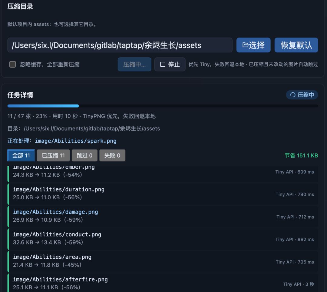327x292 pixels.
Task: Click the compression progress bar
Action: [163, 106]
